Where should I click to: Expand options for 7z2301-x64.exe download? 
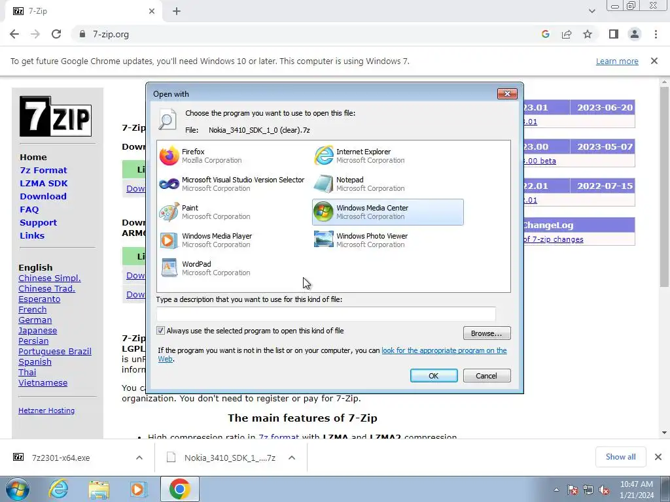(x=139, y=458)
